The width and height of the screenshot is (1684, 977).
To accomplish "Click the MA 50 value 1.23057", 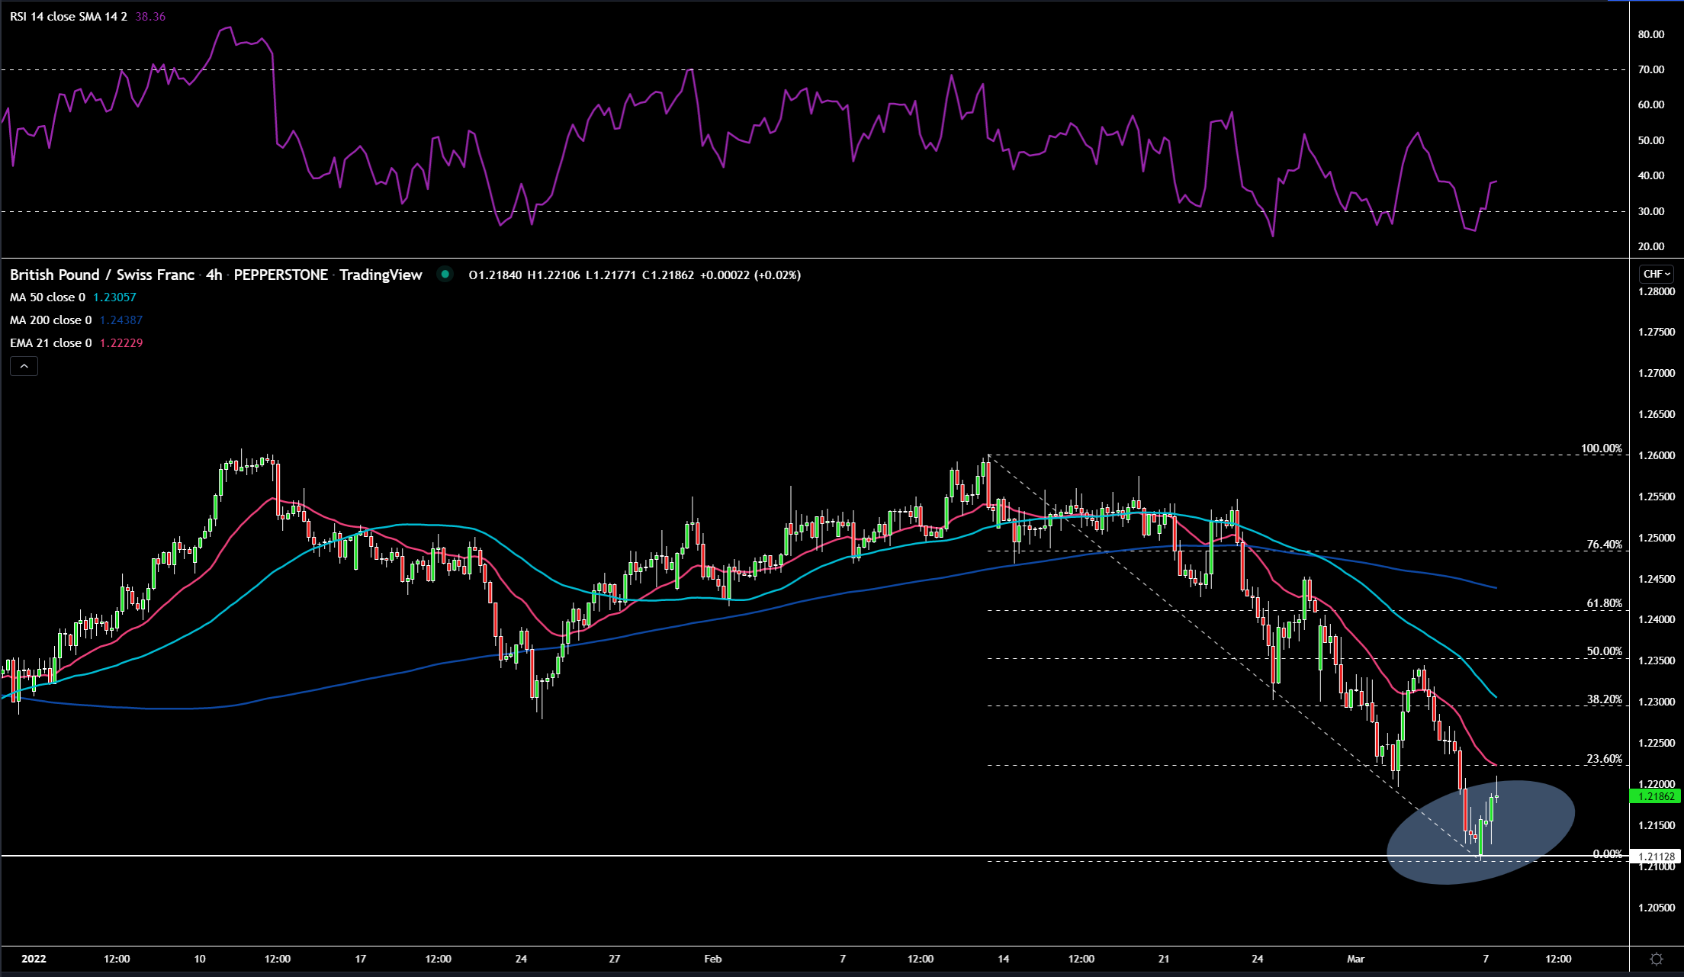I will point(114,297).
